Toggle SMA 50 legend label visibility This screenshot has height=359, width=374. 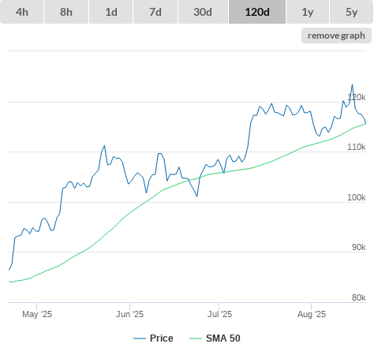[x=223, y=338]
